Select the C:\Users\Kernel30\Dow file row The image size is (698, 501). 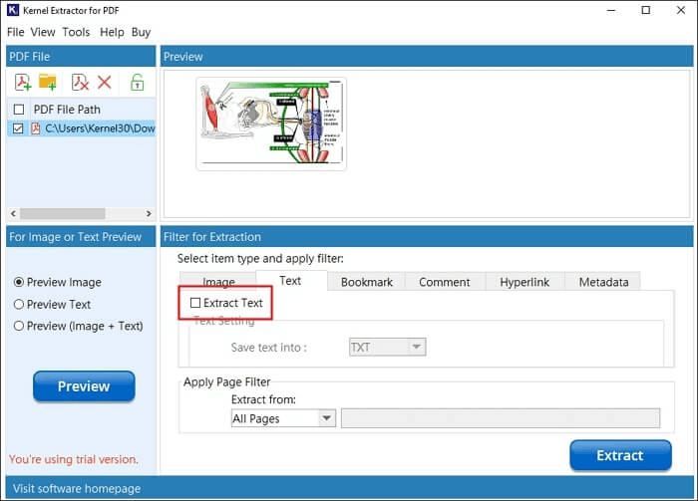pyautogui.click(x=82, y=128)
